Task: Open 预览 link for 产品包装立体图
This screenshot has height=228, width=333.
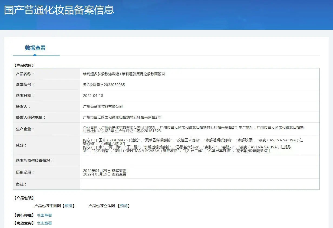Action: [x=124, y=206]
